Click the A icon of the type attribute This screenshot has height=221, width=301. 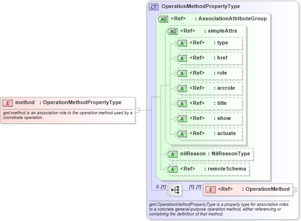tap(182, 43)
